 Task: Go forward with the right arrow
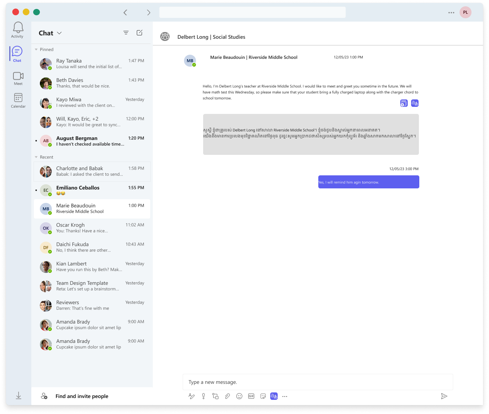(148, 12)
